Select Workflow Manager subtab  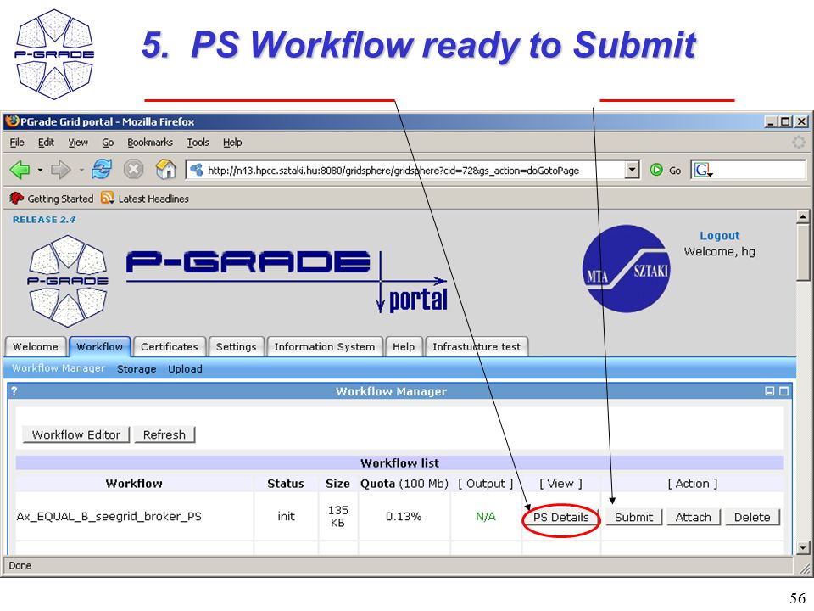59,368
